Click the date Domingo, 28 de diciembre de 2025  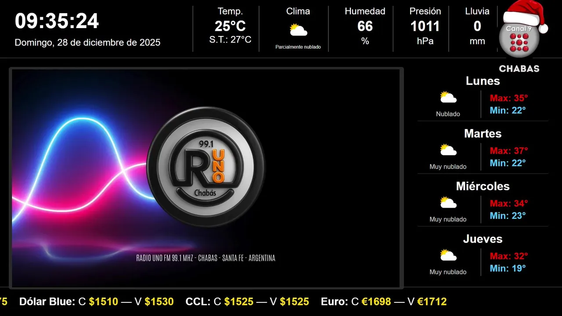point(88,43)
